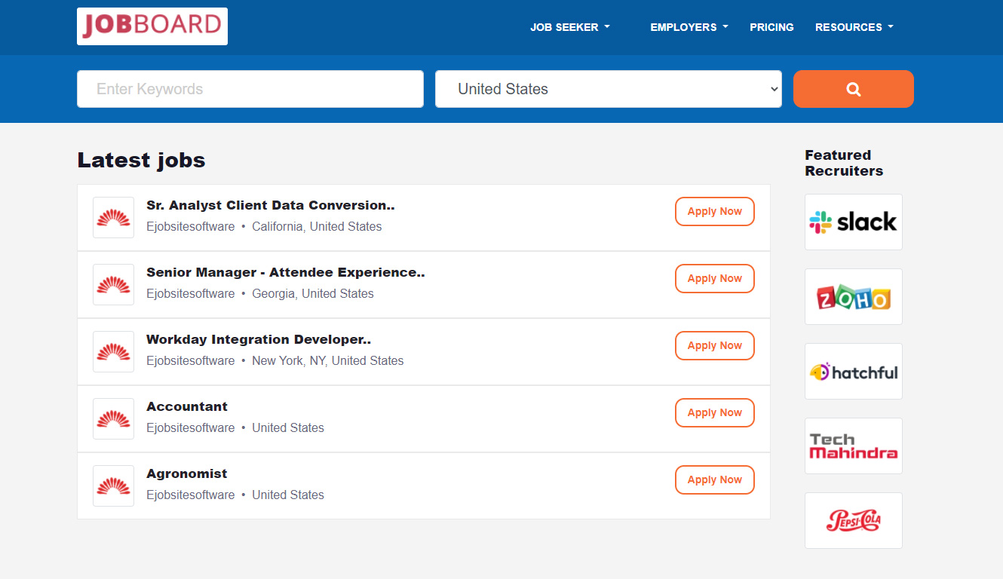Open the Hatchful recruiter profile logo
The width and height of the screenshot is (1003, 579).
(x=853, y=371)
